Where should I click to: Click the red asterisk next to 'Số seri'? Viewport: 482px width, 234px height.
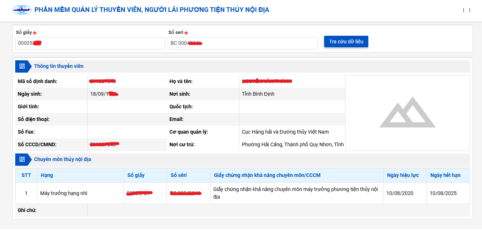(x=186, y=33)
